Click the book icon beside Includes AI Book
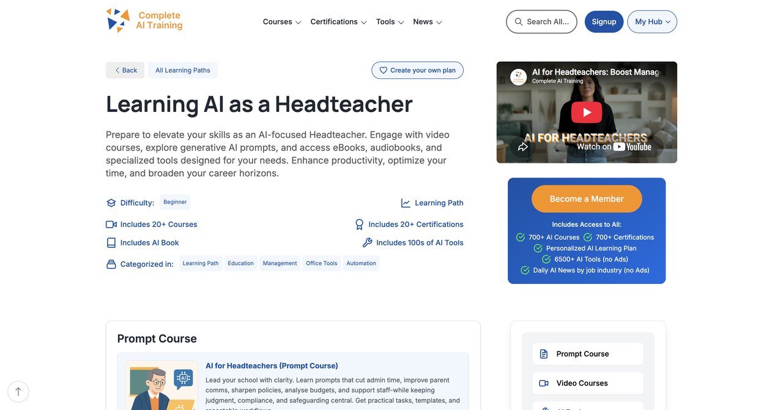The width and height of the screenshot is (783, 410). coord(111,243)
